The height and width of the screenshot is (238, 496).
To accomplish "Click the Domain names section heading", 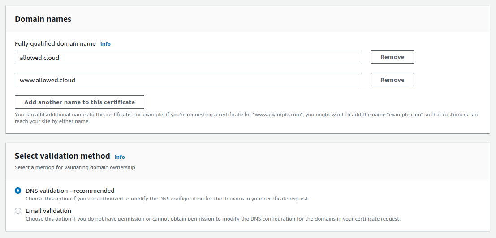I will 43,19.
